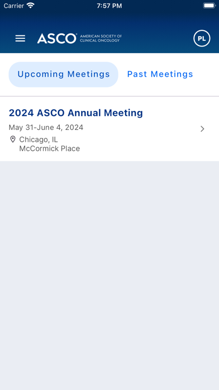Expand the meeting via the right chevron
Image resolution: width=219 pixels, height=390 pixels.
pyautogui.click(x=202, y=129)
